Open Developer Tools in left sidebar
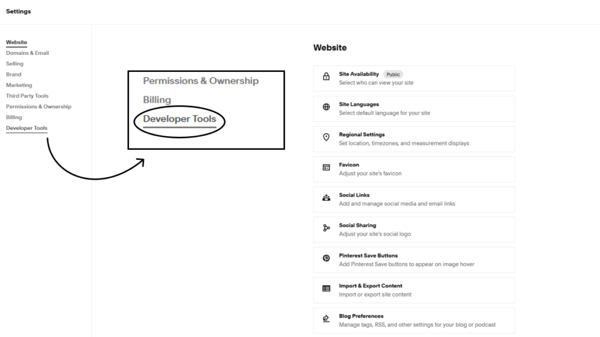 pos(27,128)
